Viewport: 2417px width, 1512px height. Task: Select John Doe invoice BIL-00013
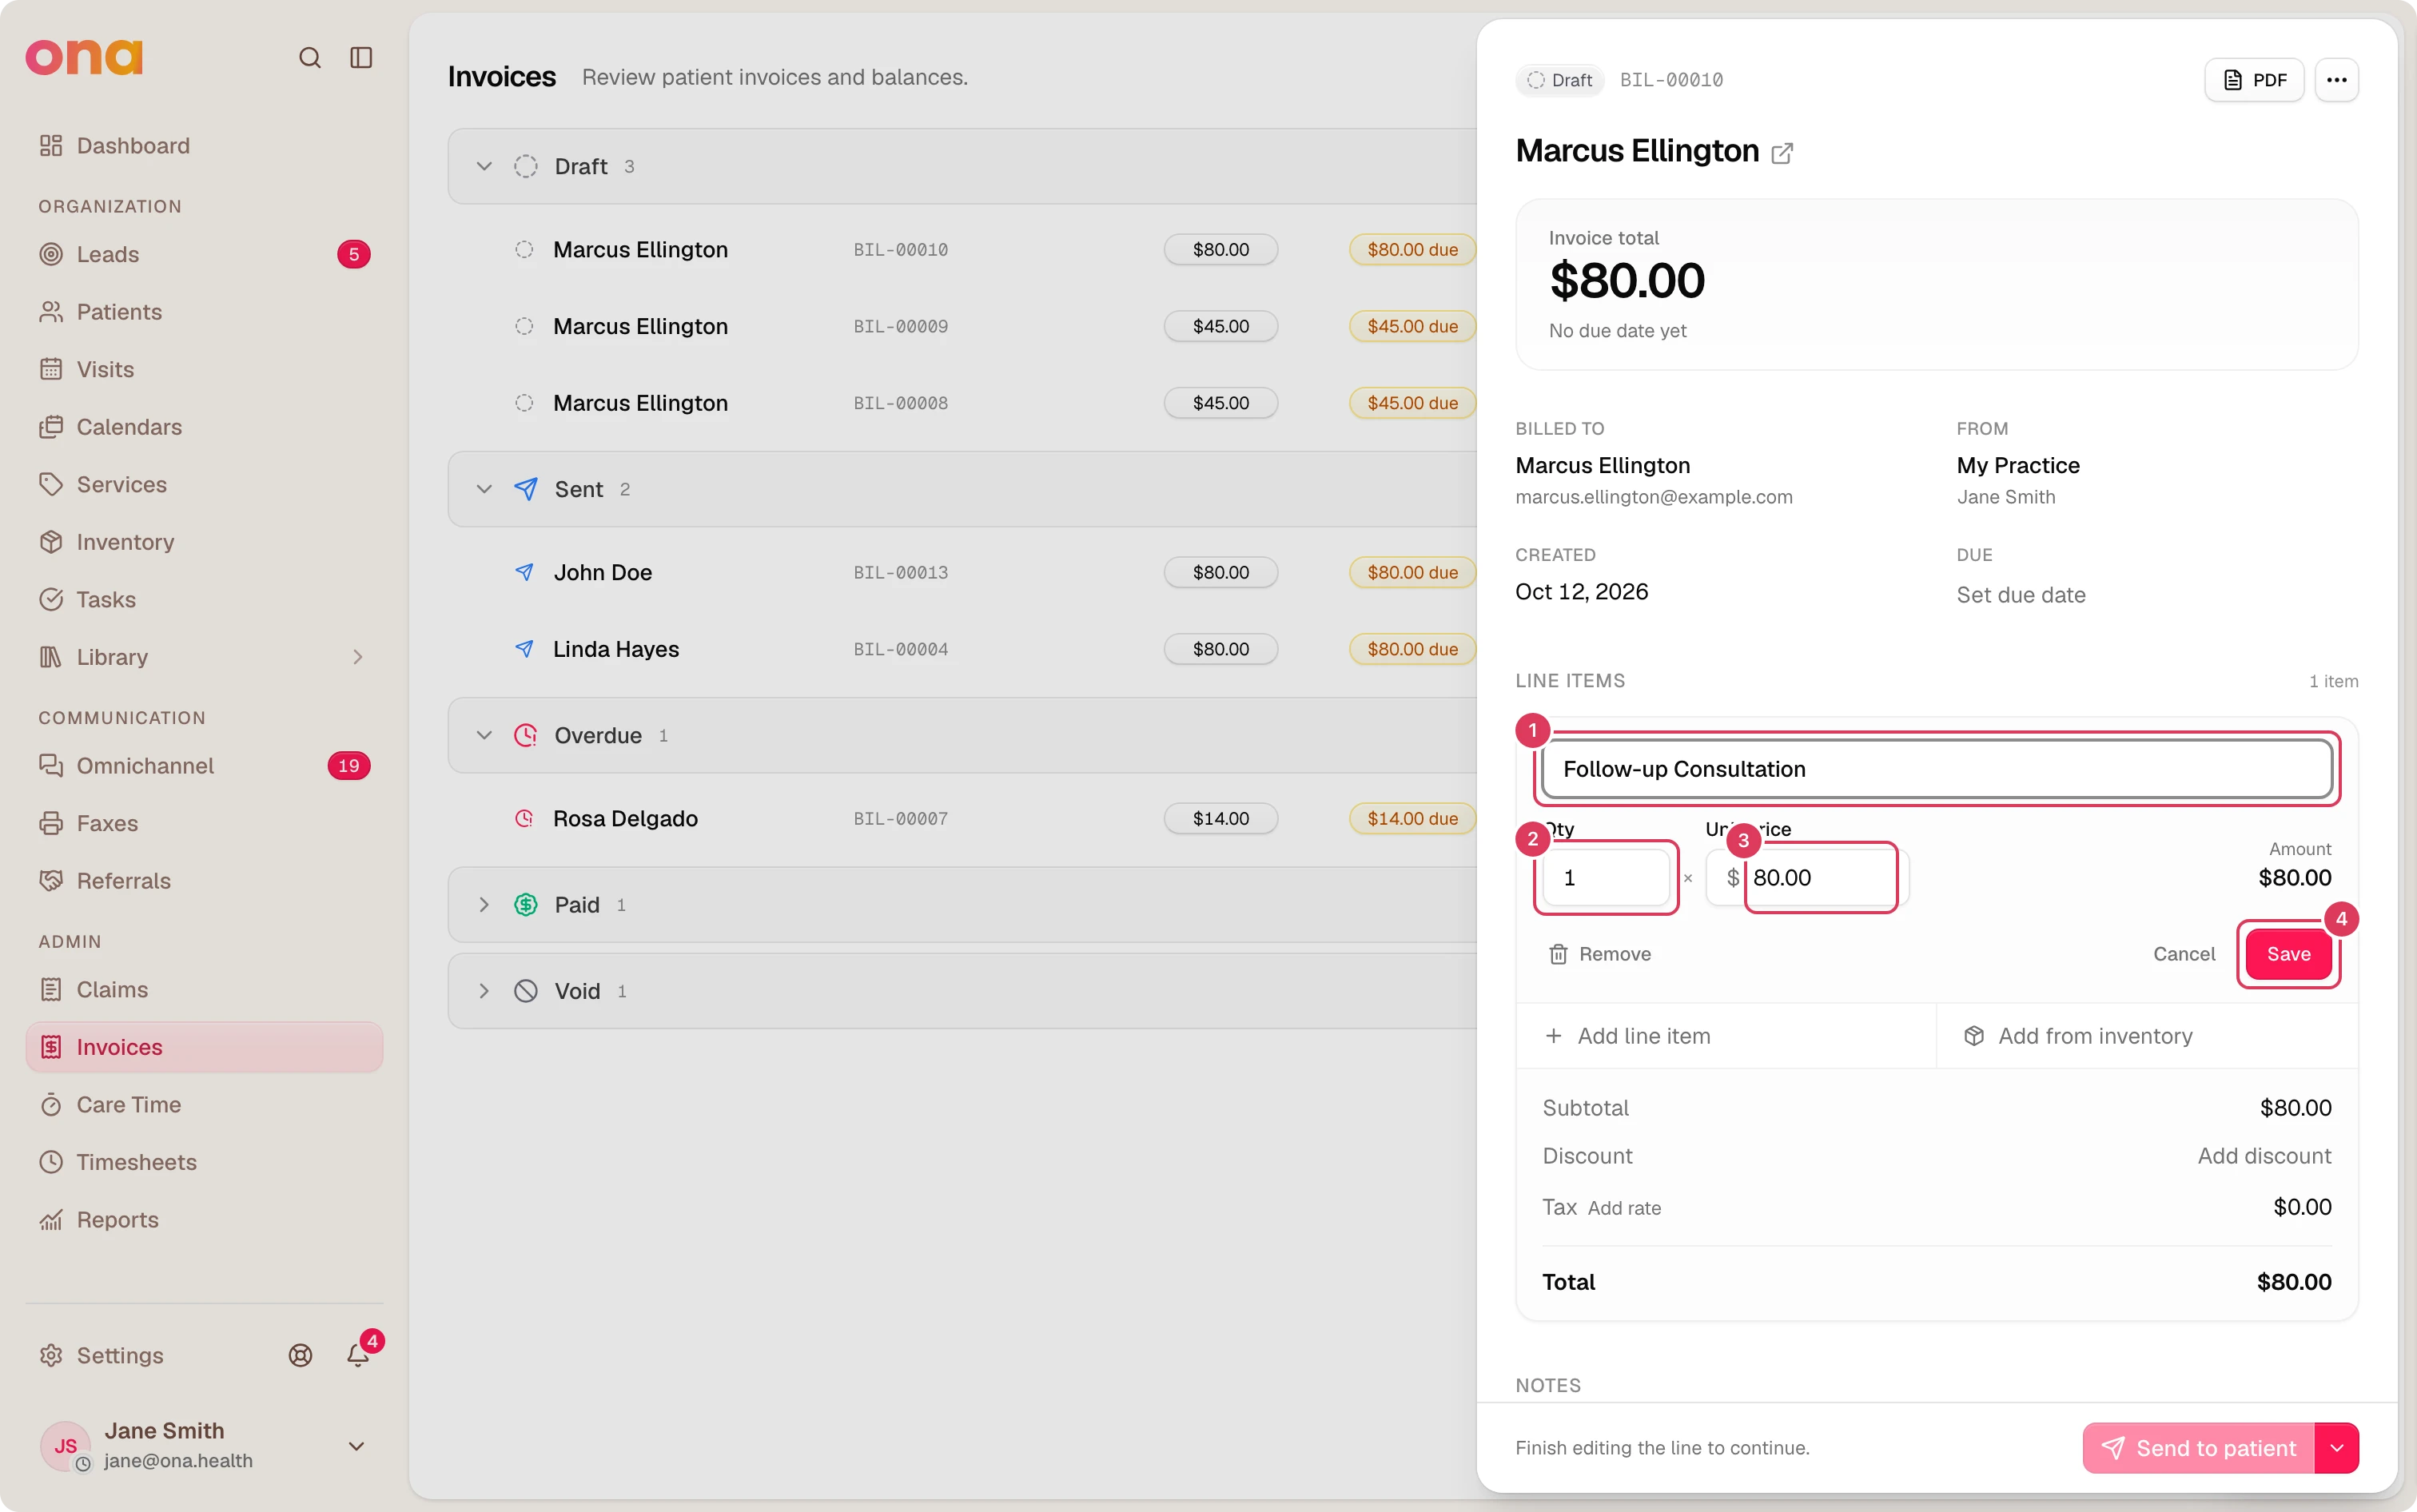[962, 572]
